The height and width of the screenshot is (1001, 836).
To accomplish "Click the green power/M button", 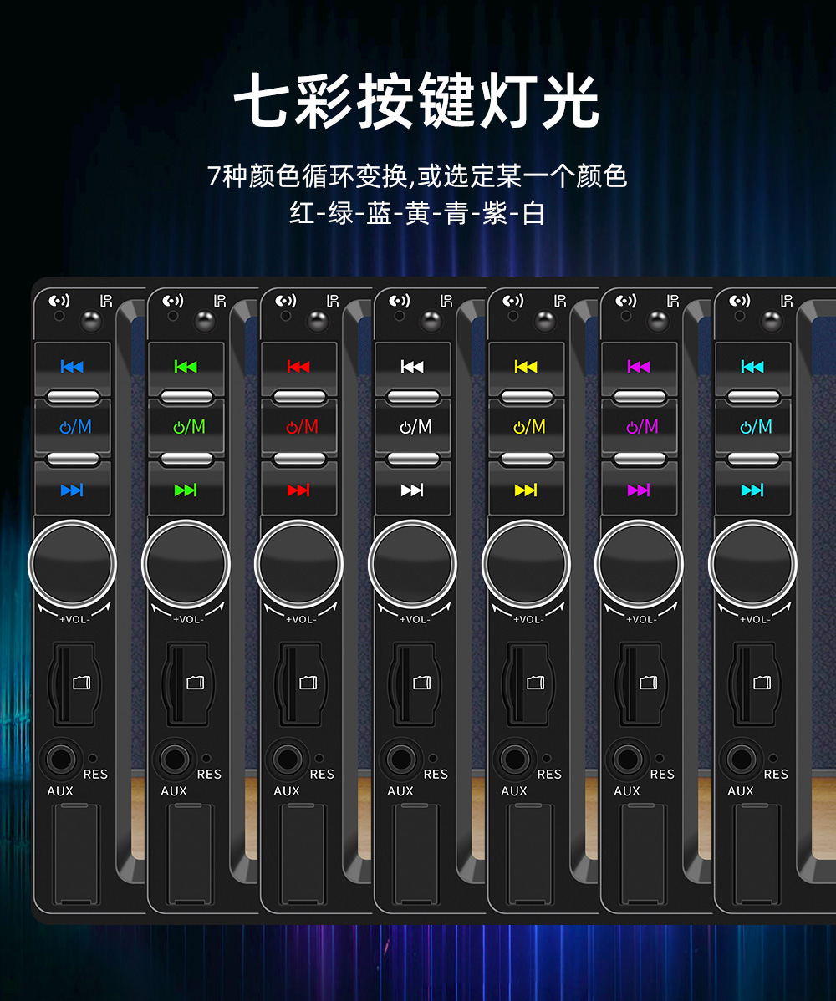I will click(x=186, y=426).
